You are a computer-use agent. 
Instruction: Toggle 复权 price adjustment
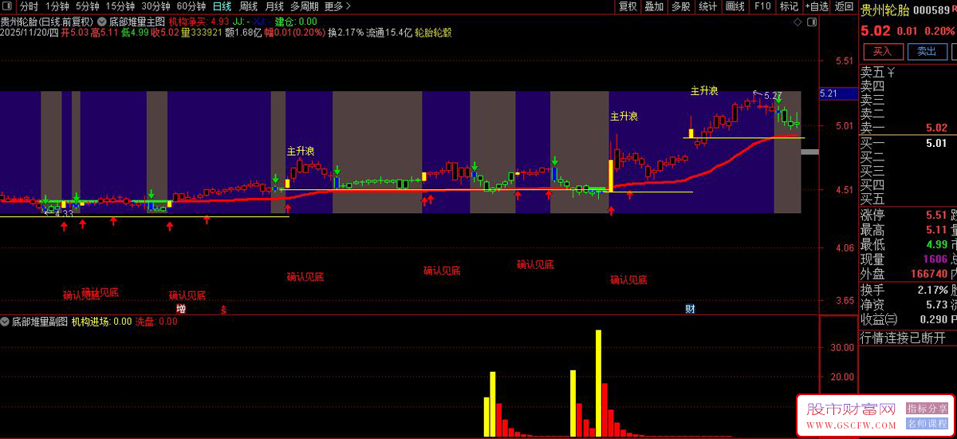pyautogui.click(x=628, y=6)
